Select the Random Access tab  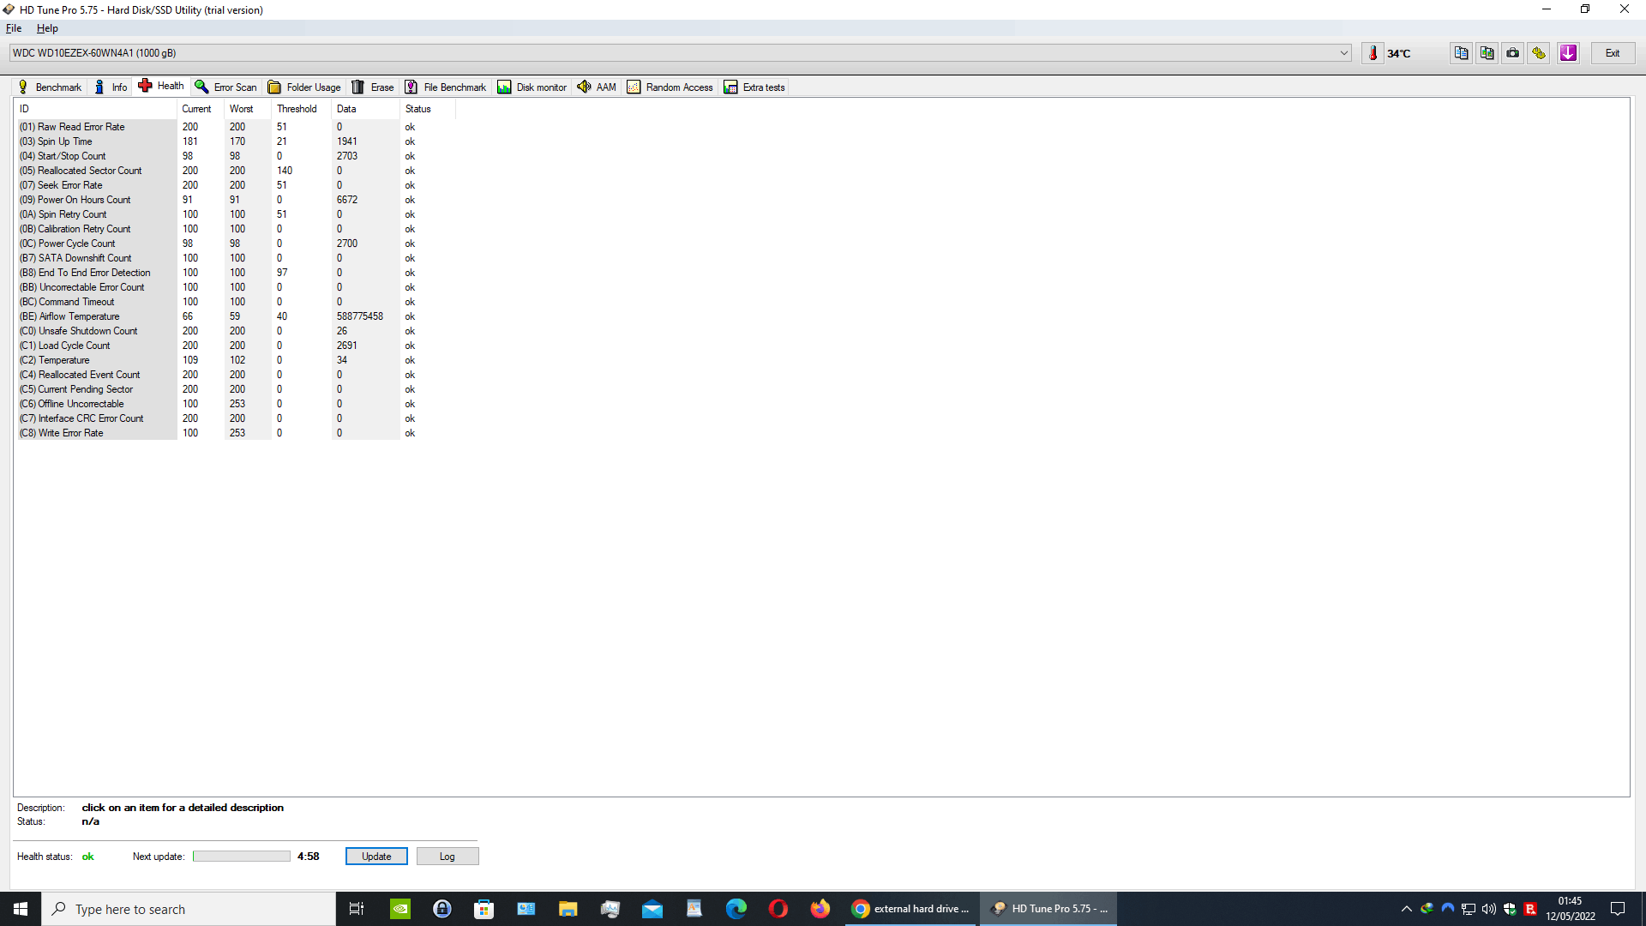pos(670,87)
